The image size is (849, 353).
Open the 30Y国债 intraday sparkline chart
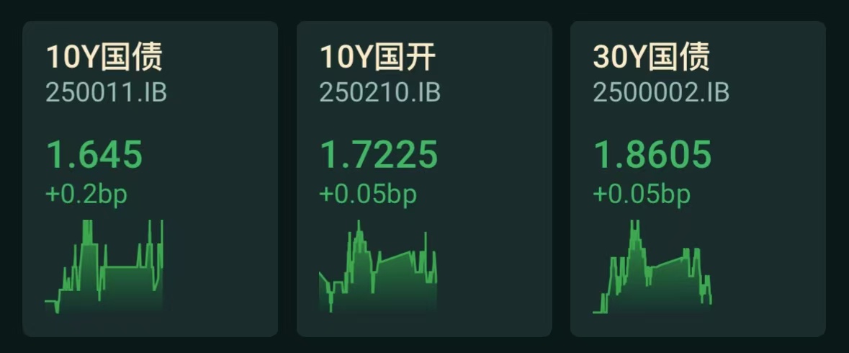coord(652,267)
